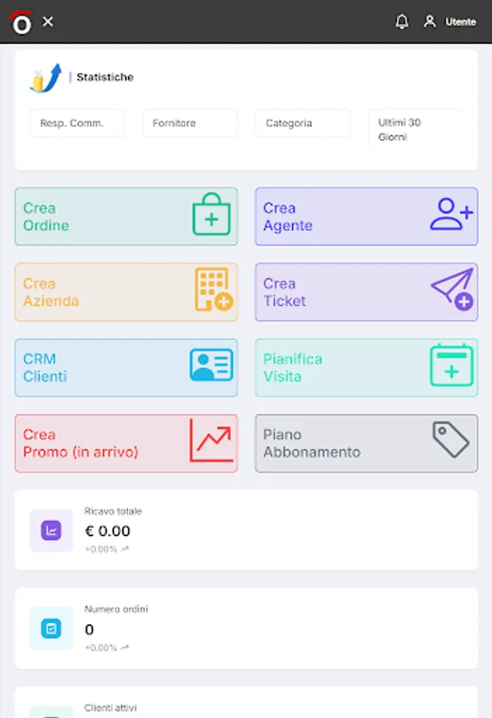Click the Numero ordini blue icon
This screenshot has height=718, width=492.
coord(51,629)
